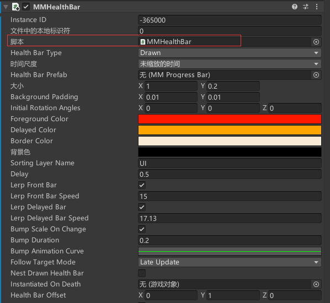The width and height of the screenshot is (330, 303).
Task: Click MMHealthBar script asset icon in field
Action: pyautogui.click(x=143, y=42)
